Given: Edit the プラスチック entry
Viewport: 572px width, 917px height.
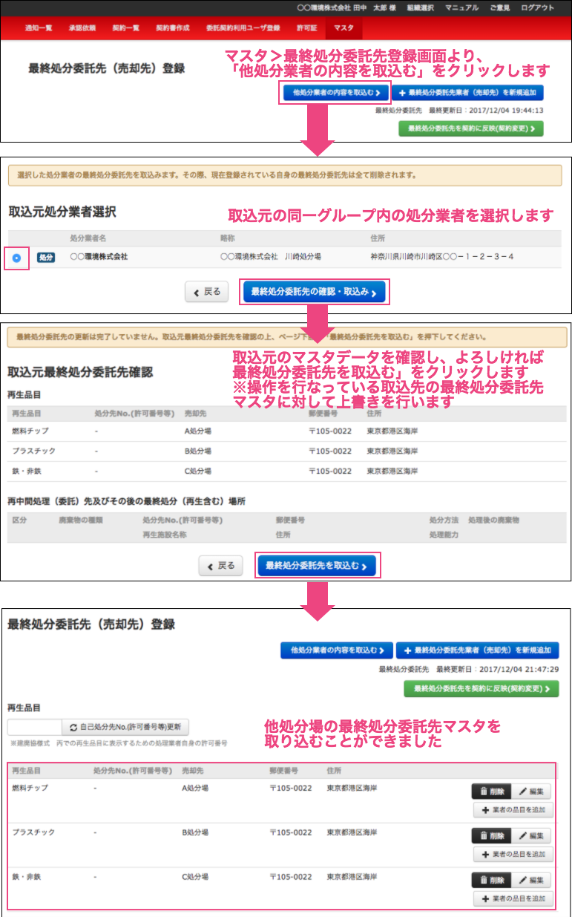Looking at the screenshot, I should pos(533,836).
